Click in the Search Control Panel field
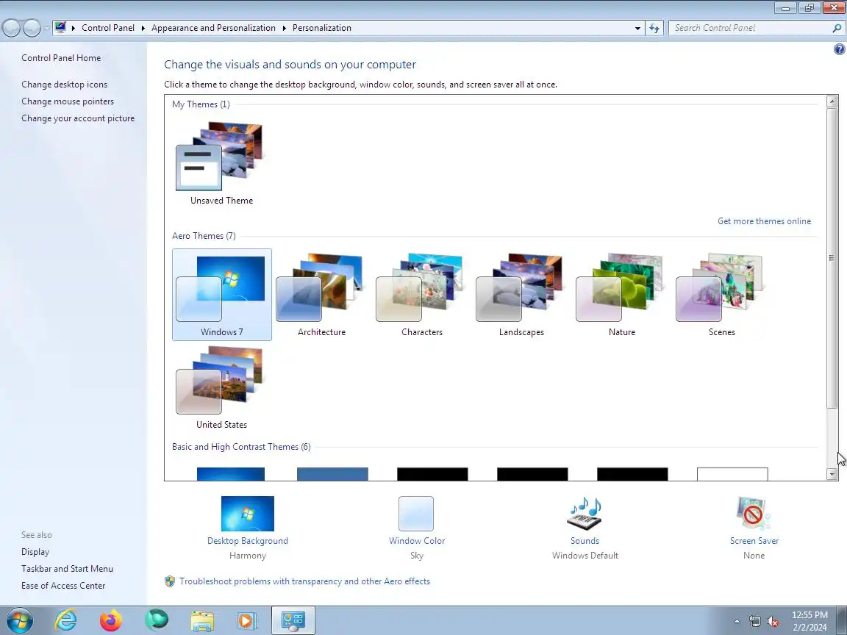The height and width of the screenshot is (635, 847). point(751,28)
